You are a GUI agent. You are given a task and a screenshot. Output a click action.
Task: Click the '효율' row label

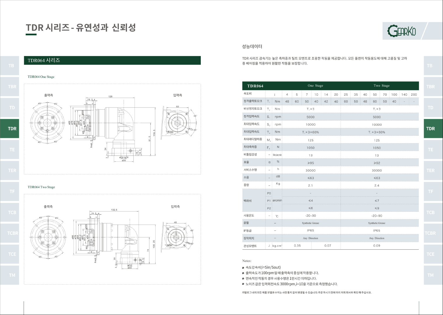[246, 162]
